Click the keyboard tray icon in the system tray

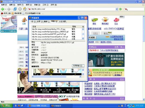(x=119, y=106)
